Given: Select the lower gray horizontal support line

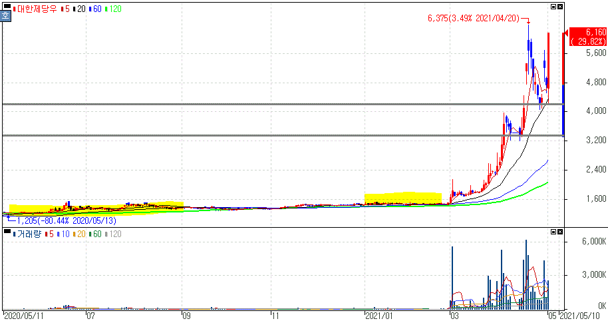Looking at the screenshot, I should pyautogui.click(x=283, y=135).
